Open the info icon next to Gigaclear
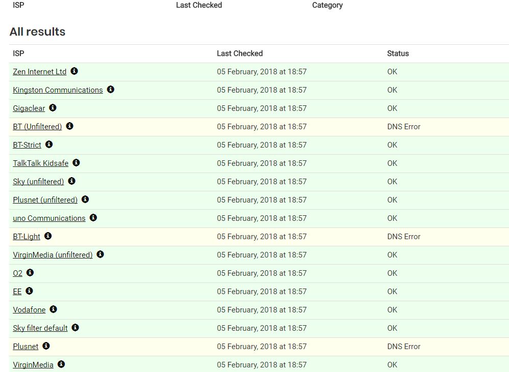509x372 pixels. (53, 108)
